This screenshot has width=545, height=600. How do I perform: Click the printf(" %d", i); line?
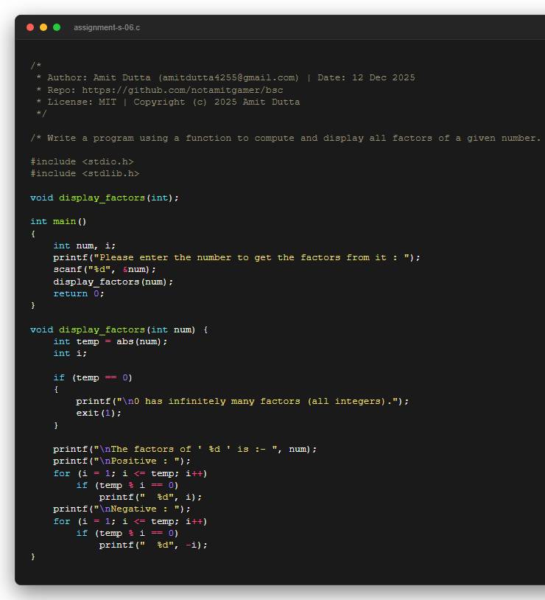point(150,497)
